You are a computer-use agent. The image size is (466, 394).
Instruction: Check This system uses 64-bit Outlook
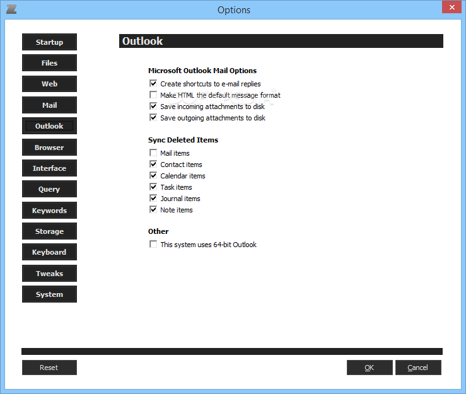coord(153,244)
